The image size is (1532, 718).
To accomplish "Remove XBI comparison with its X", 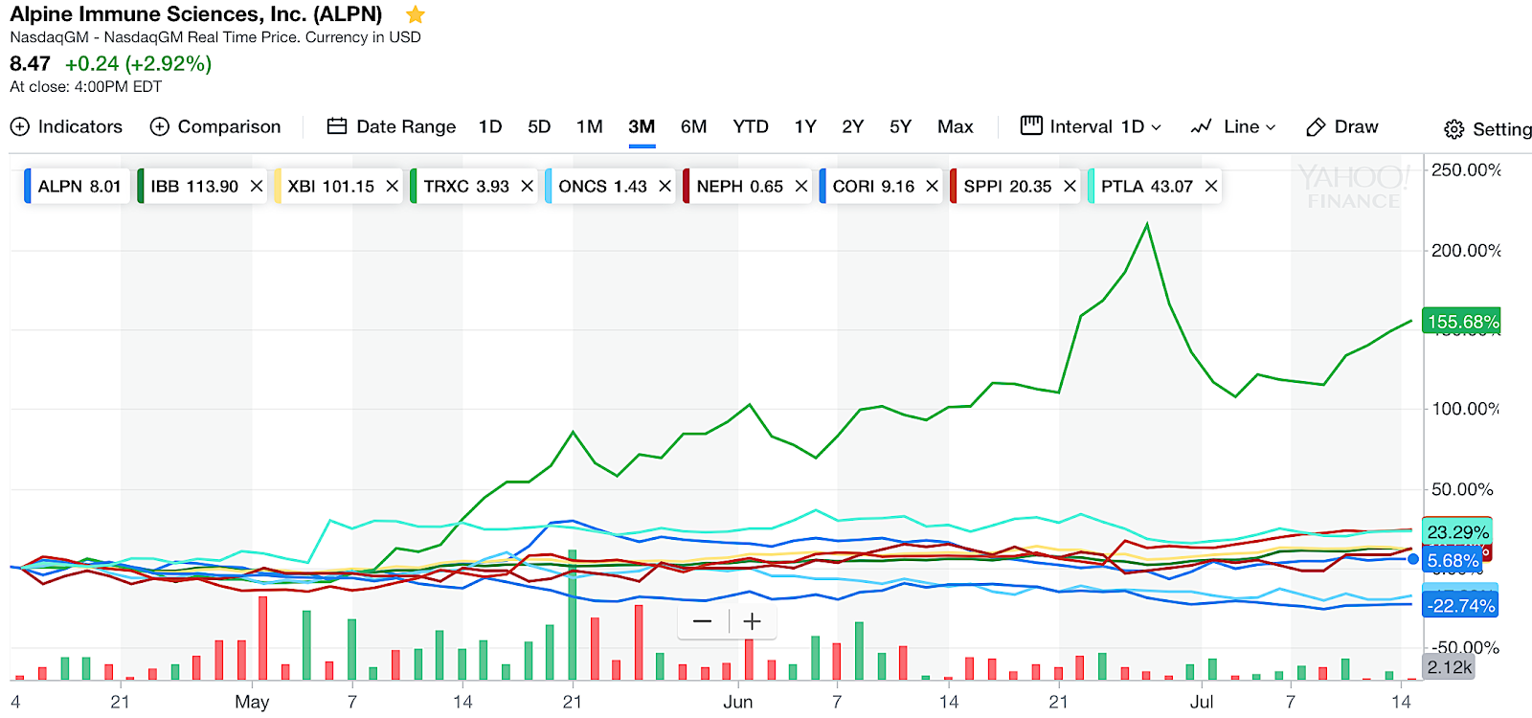I will (x=392, y=186).
